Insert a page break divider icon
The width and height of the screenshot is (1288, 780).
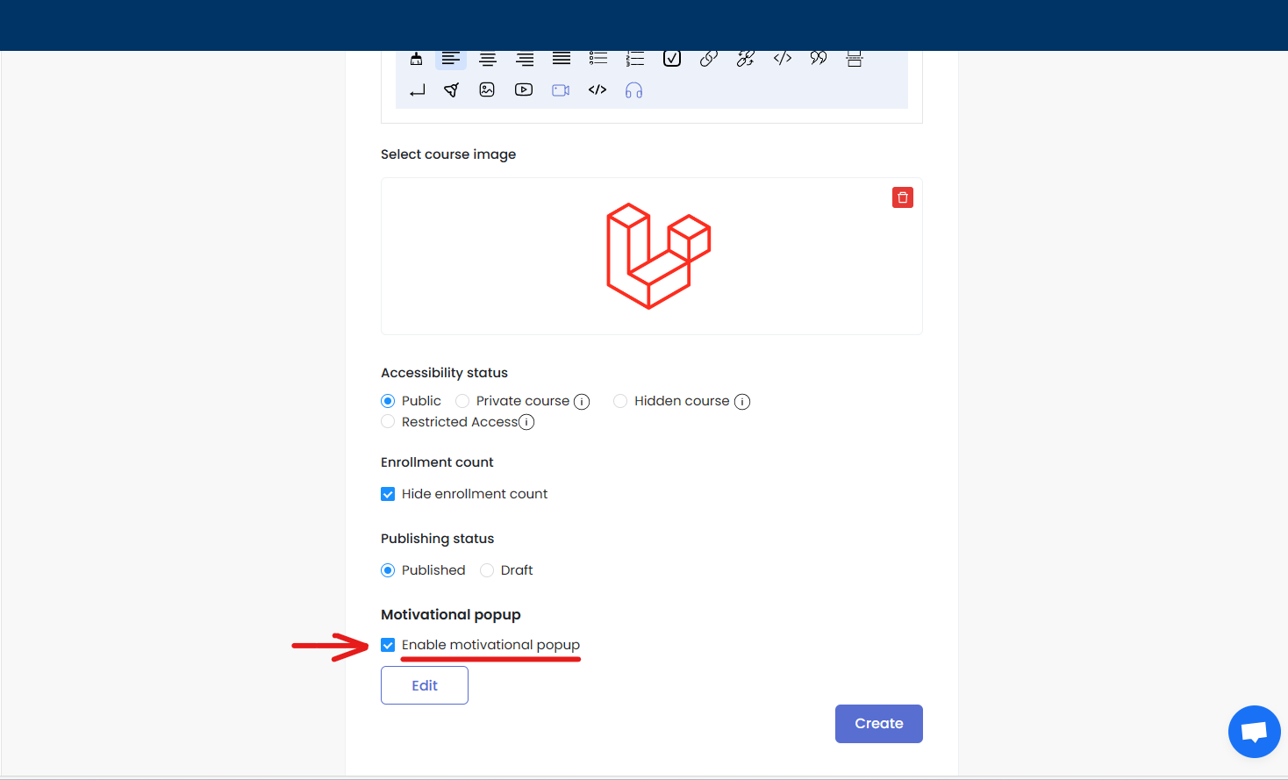click(x=855, y=59)
